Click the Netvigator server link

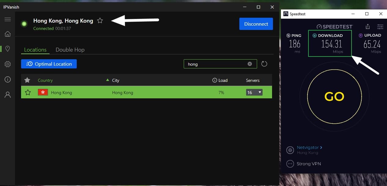tap(309, 148)
